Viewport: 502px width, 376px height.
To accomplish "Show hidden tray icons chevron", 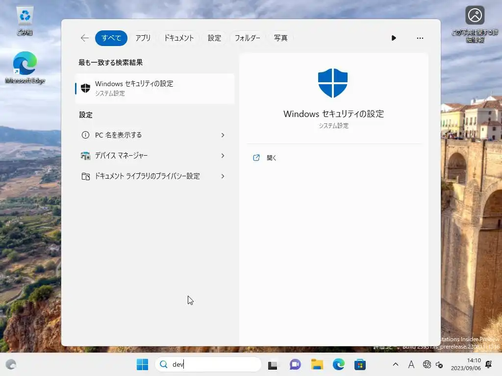I will tap(396, 364).
